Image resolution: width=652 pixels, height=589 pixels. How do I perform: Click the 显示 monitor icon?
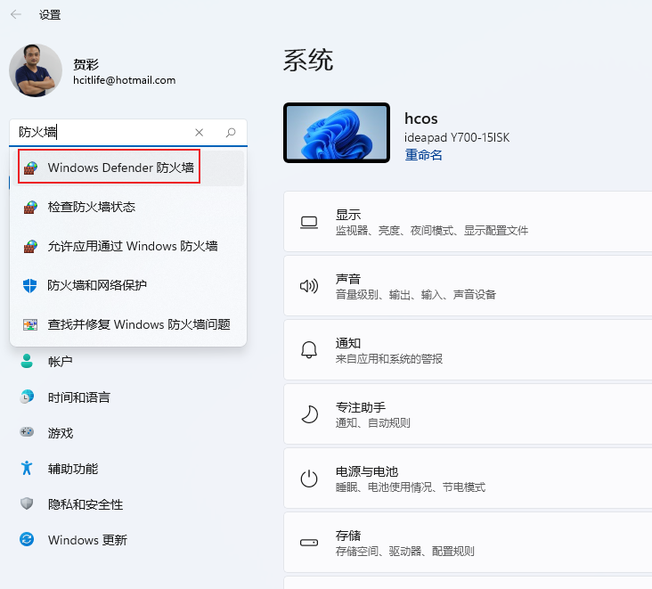coord(309,223)
